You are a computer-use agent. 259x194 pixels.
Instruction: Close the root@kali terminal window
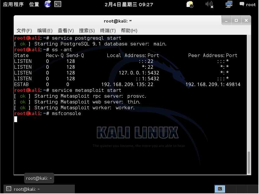click(x=246, y=21)
